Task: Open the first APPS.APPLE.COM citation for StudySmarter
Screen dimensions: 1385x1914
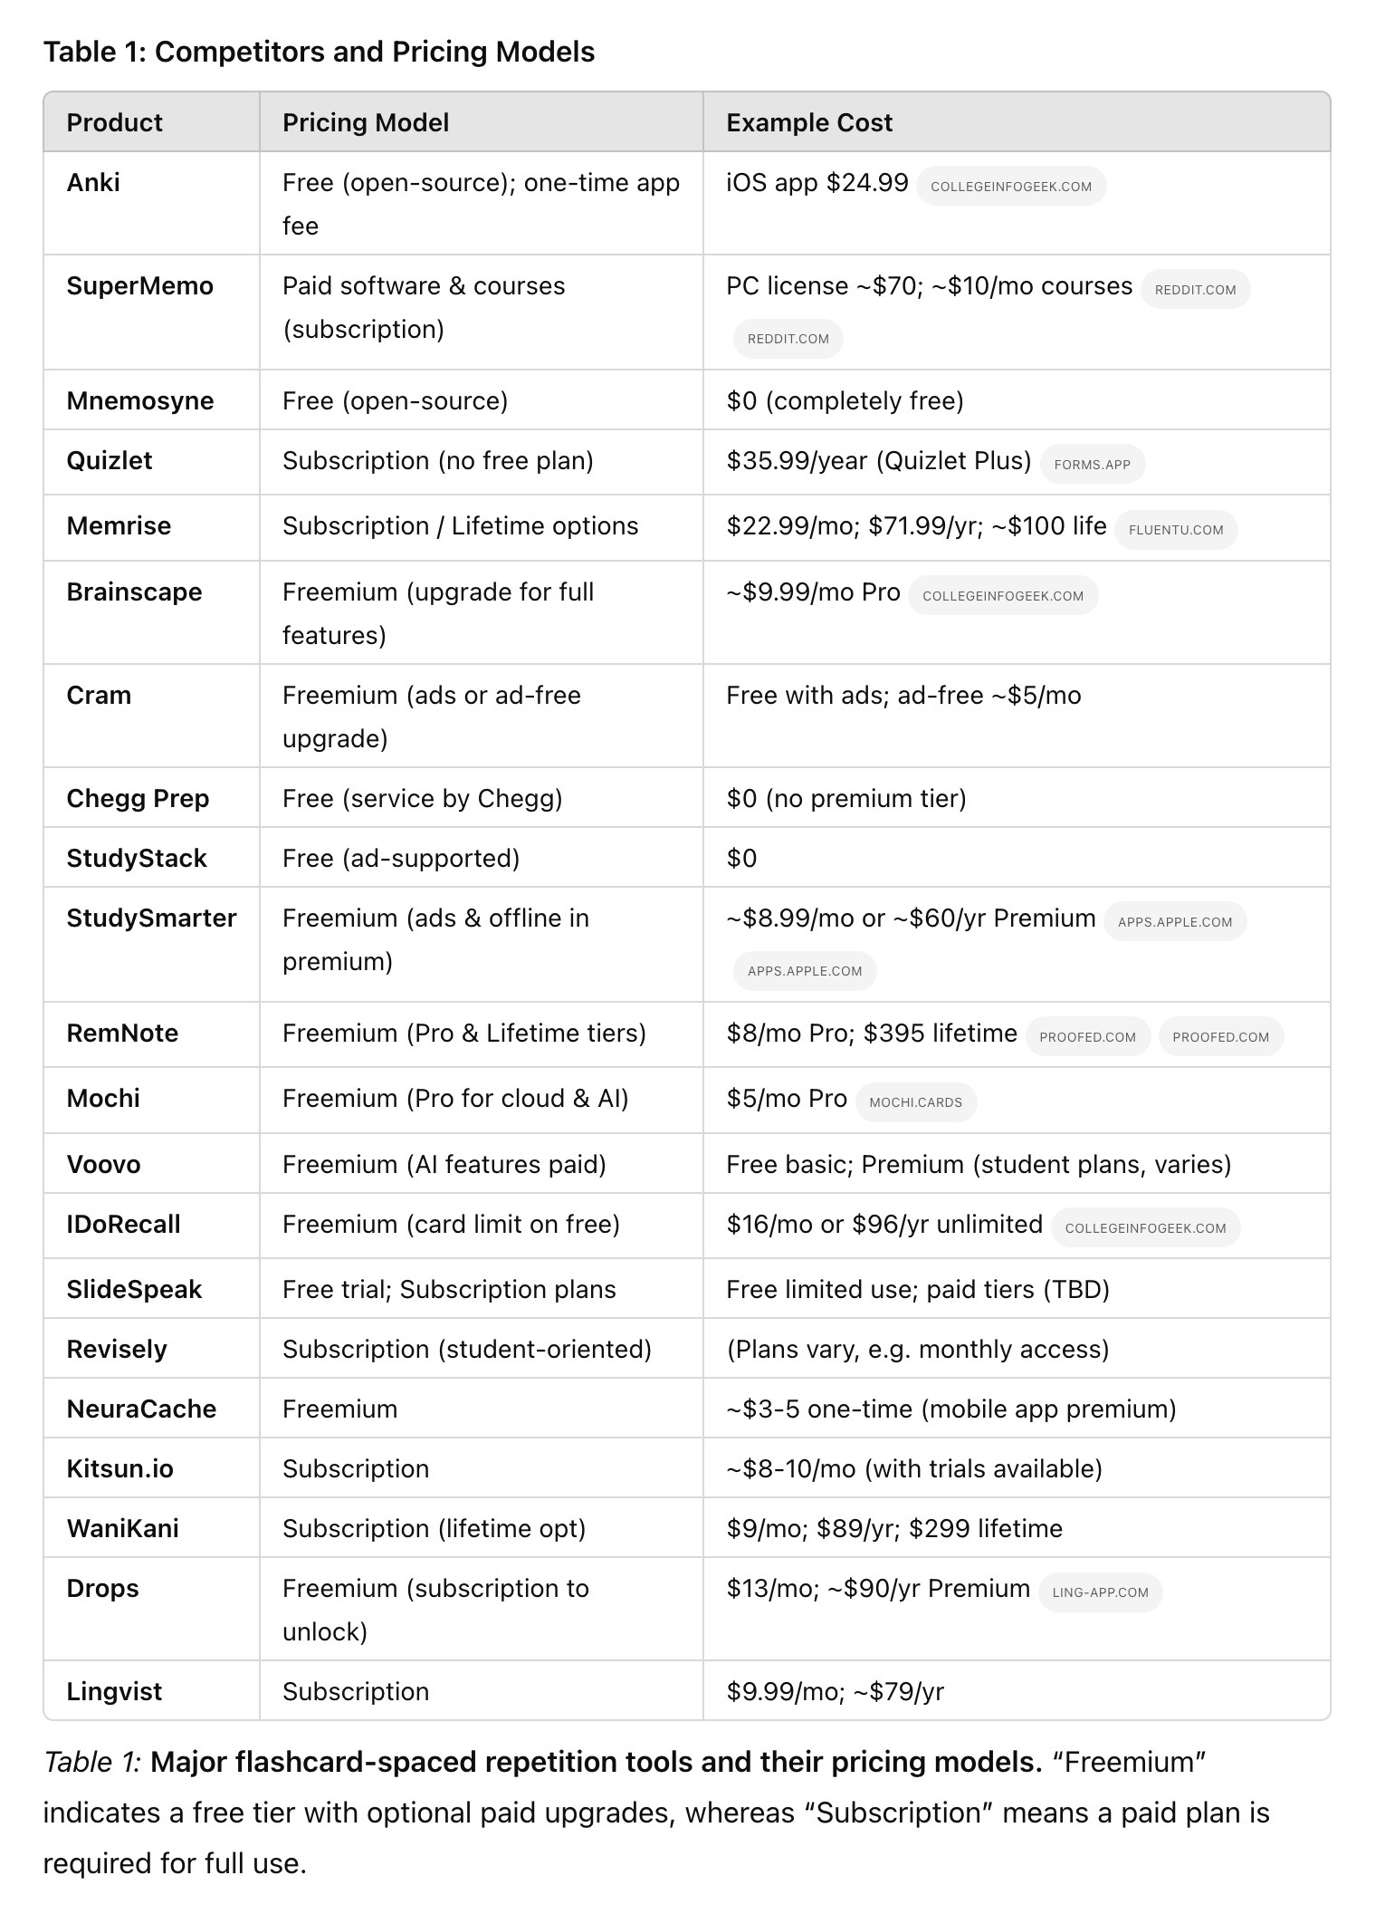Action: (x=1175, y=921)
